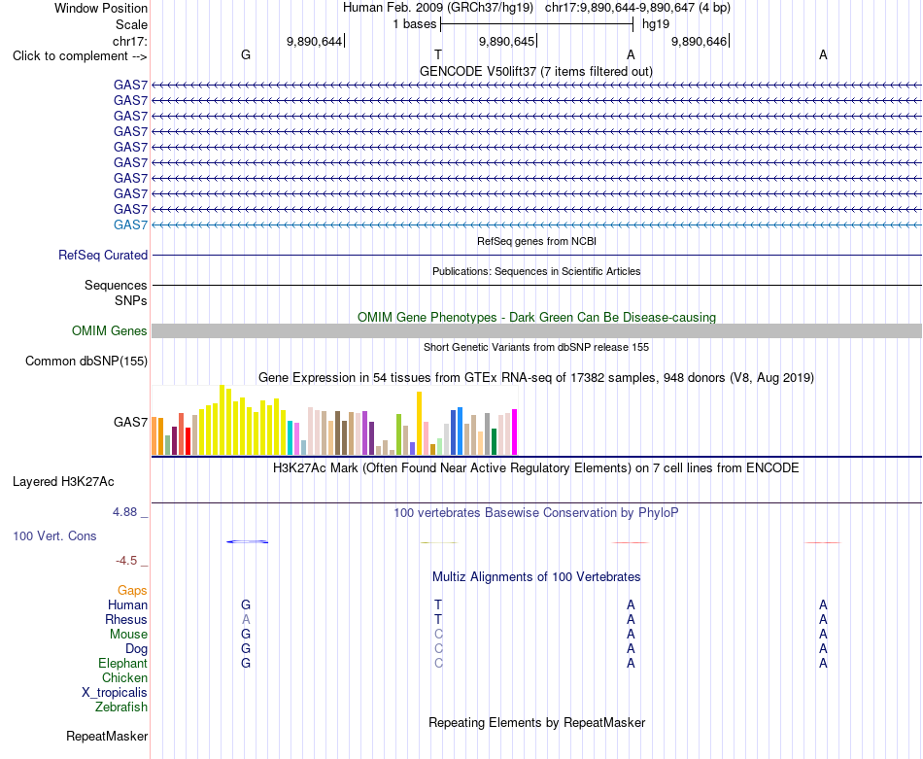Click the 9,890,644 coordinate tick label
This screenshot has width=923, height=759.
point(314,41)
